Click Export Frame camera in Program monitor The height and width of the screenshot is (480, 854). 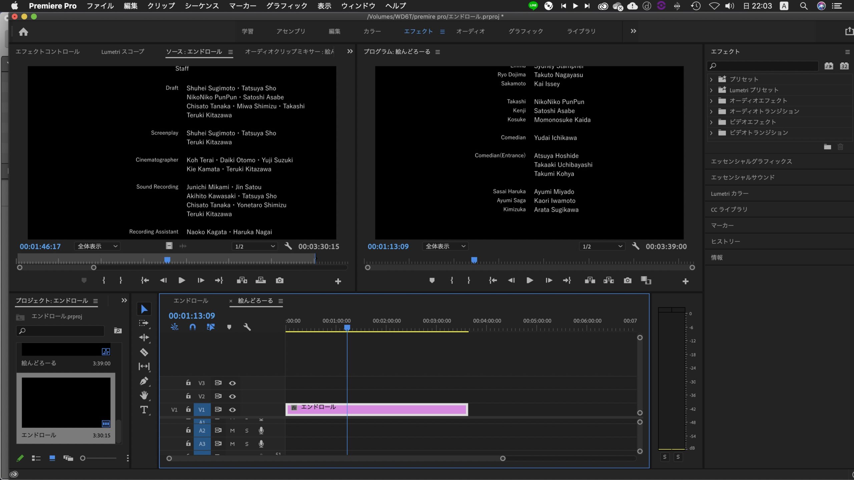point(627,280)
